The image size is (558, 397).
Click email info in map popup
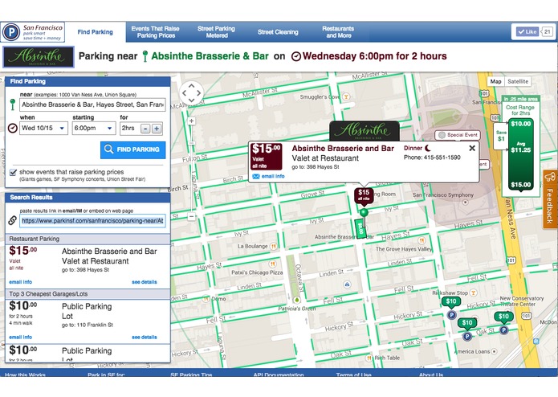point(268,176)
